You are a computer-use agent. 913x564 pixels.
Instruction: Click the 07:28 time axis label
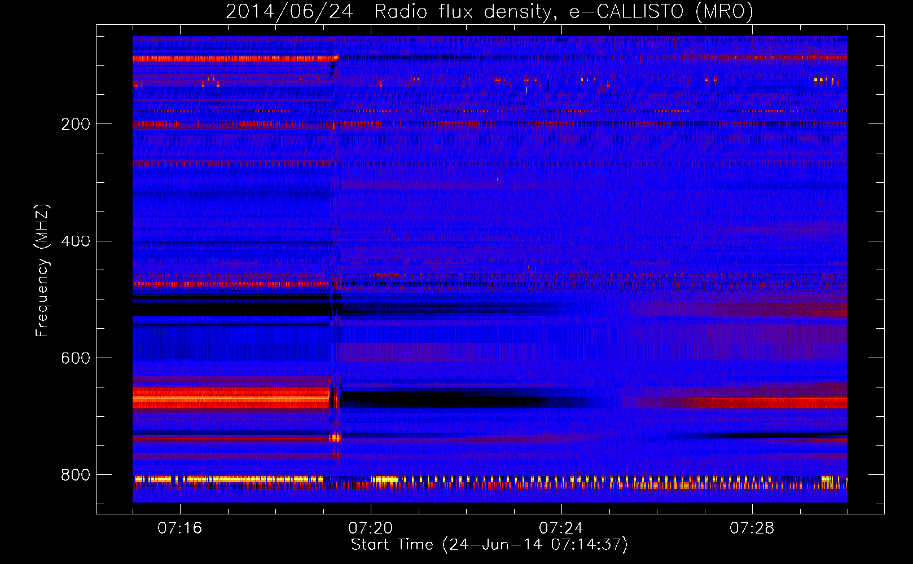(x=752, y=528)
